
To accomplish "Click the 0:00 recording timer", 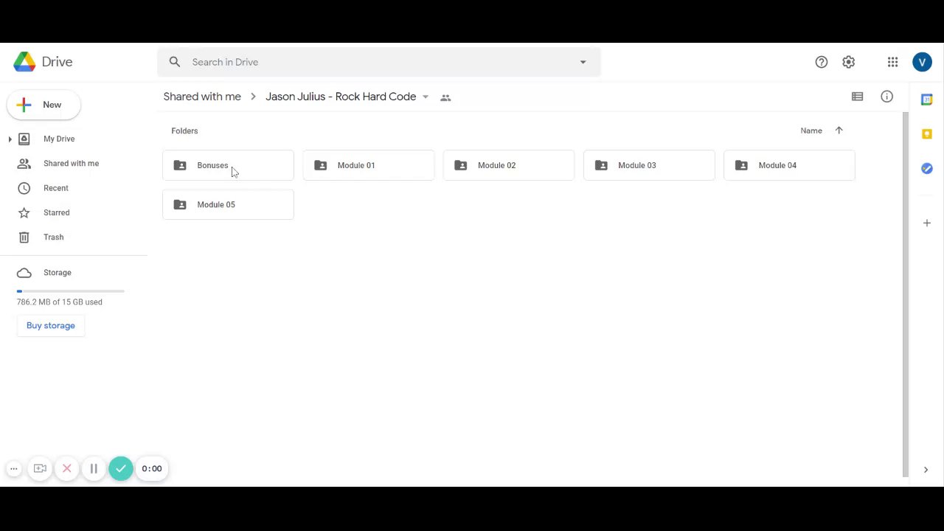I will coord(152,468).
